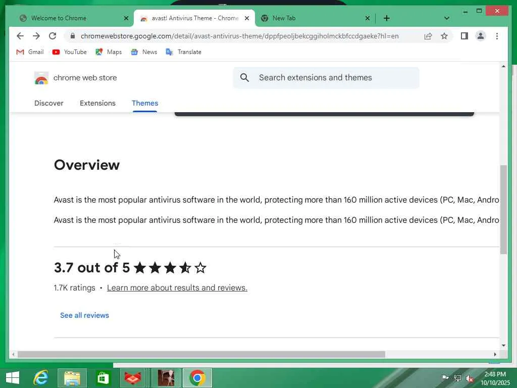Viewport: 517px width, 388px height.
Task: Open the Windows Start button
Action: pyautogui.click(x=13, y=378)
